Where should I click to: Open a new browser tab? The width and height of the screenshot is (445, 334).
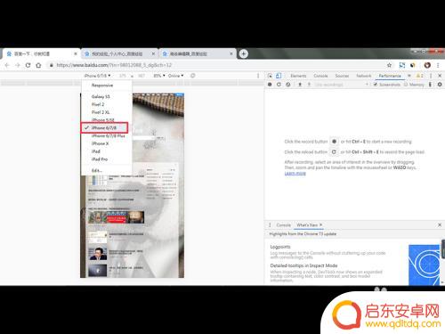click(244, 53)
